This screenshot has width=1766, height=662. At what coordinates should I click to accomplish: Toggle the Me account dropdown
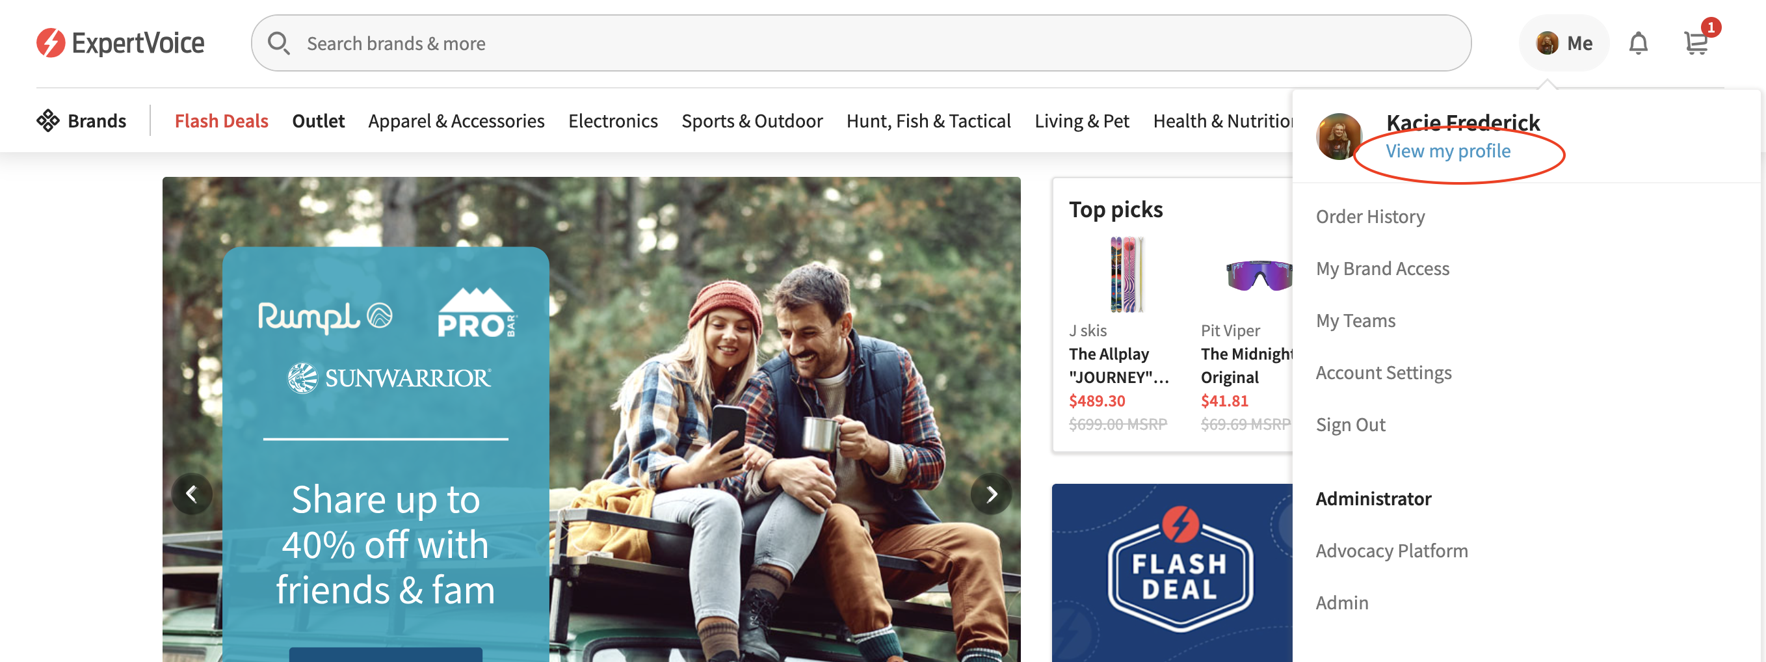[x=1564, y=43]
